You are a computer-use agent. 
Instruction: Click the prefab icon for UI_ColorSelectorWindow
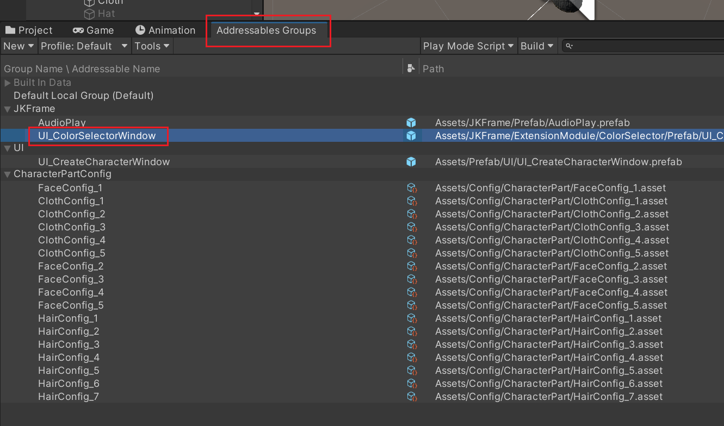point(411,136)
